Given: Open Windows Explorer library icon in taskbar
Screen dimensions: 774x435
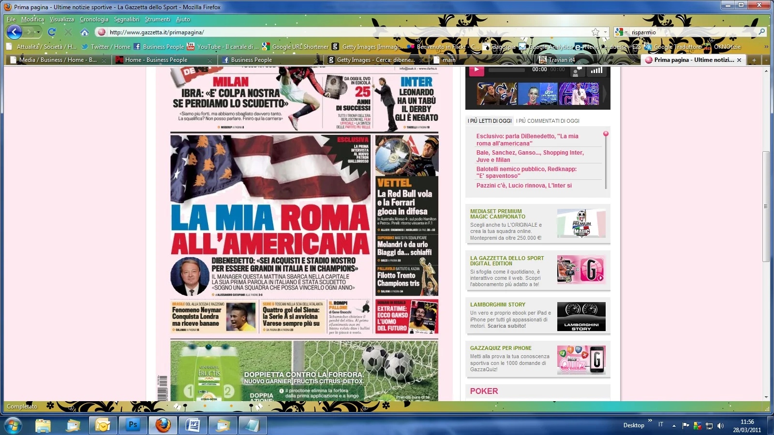Looking at the screenshot, I should point(43,425).
